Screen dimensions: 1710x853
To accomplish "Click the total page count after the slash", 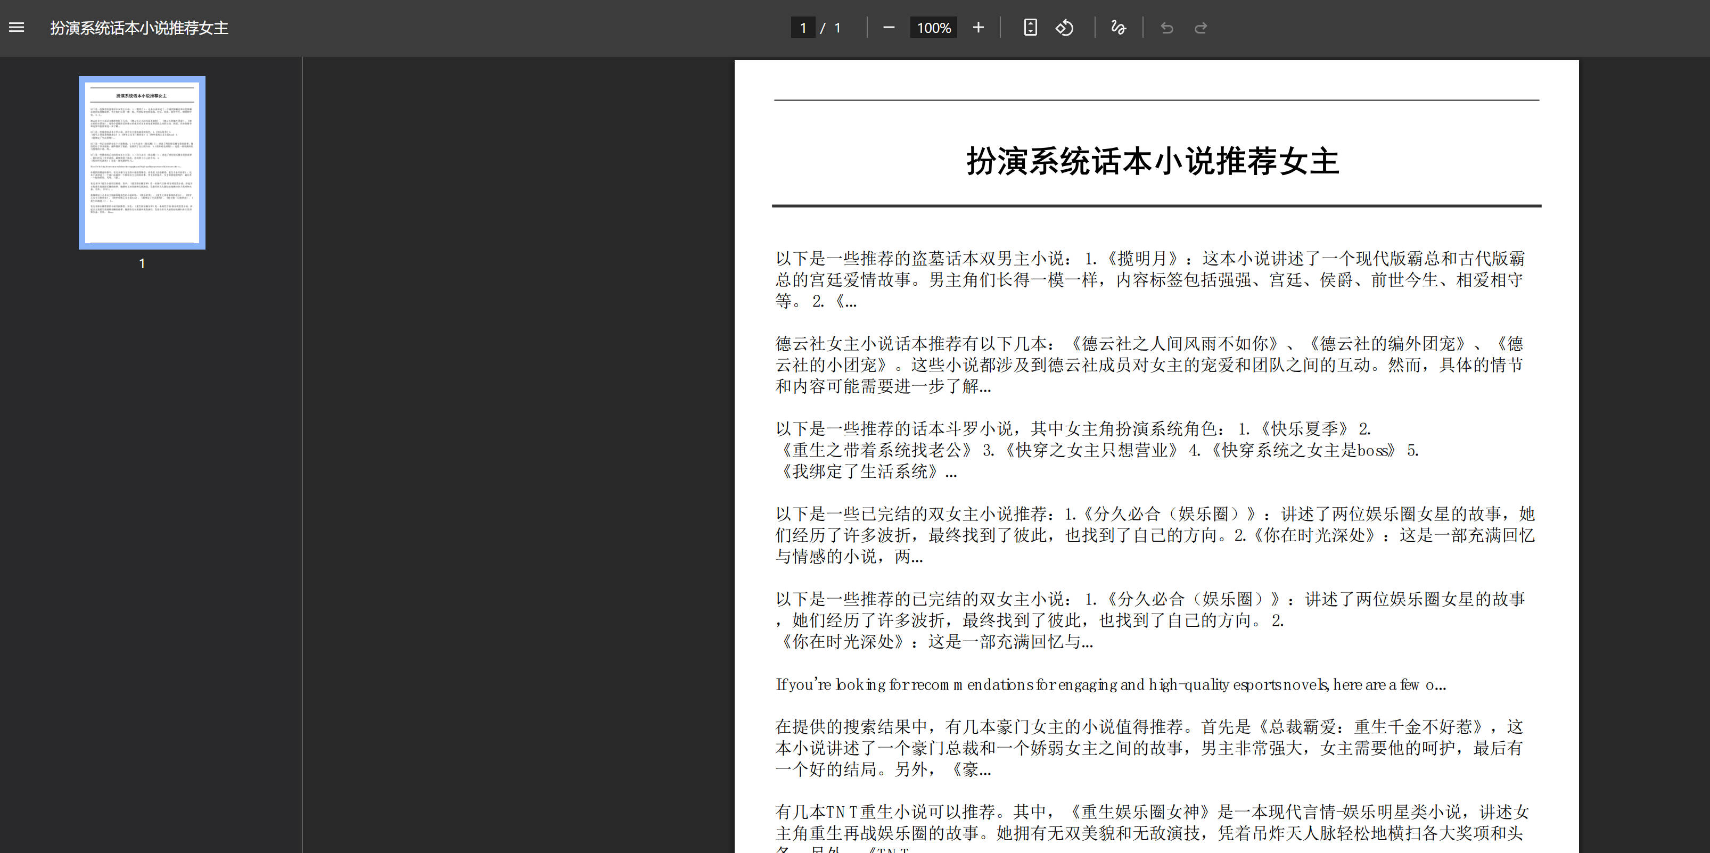I will 838,27.
